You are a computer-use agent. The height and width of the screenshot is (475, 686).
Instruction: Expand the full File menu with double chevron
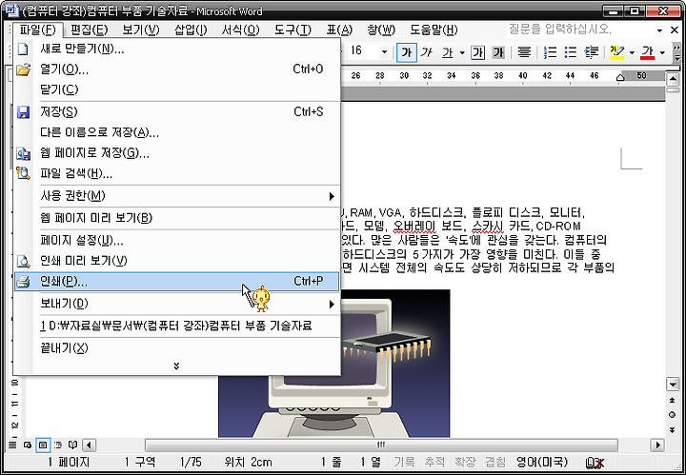[176, 366]
